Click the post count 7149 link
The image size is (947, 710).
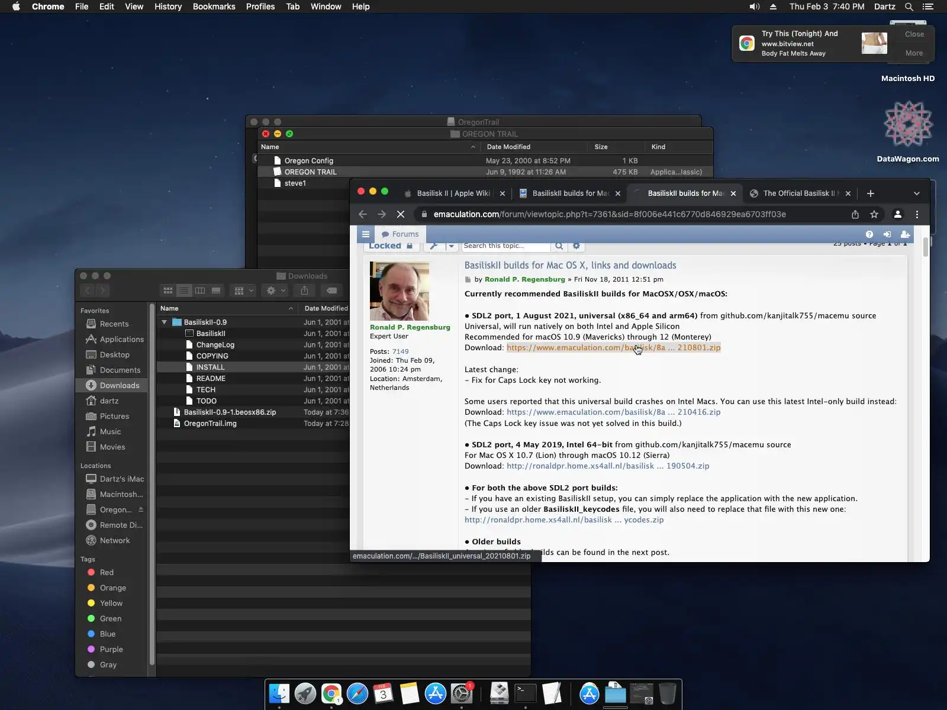click(x=401, y=351)
